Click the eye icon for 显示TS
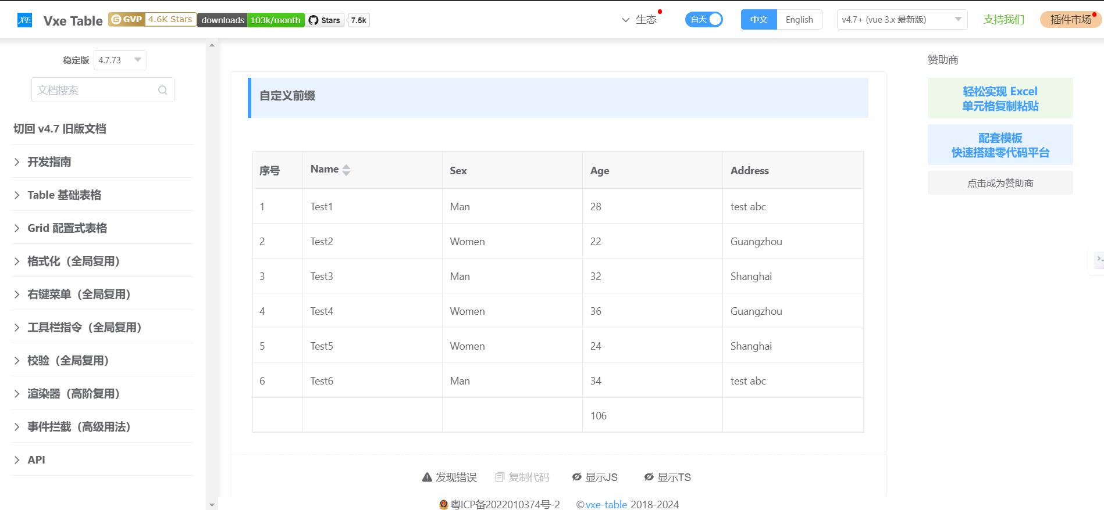Viewport: 1104px width, 510px height. (649, 477)
